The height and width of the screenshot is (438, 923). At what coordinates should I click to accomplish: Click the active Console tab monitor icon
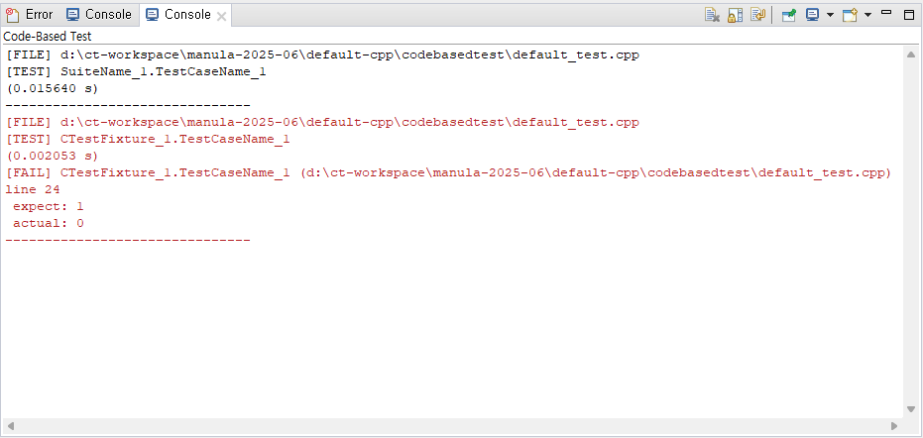(x=152, y=15)
